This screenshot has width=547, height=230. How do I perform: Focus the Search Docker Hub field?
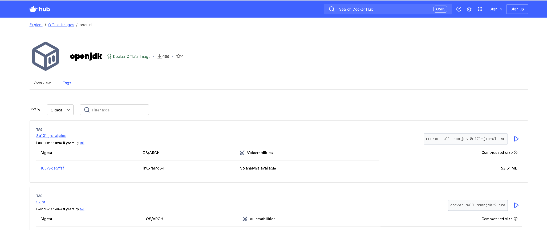388,9
